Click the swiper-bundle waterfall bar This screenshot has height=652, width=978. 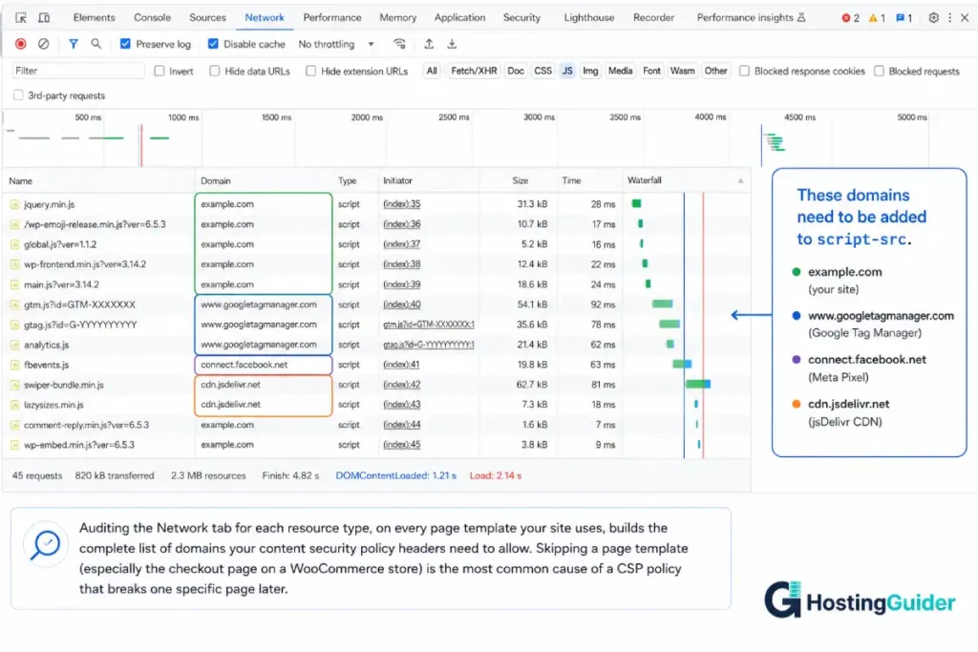coord(698,385)
